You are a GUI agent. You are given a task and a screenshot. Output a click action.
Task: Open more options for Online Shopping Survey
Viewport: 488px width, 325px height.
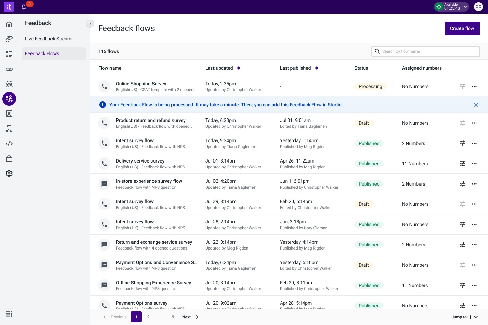click(474, 86)
